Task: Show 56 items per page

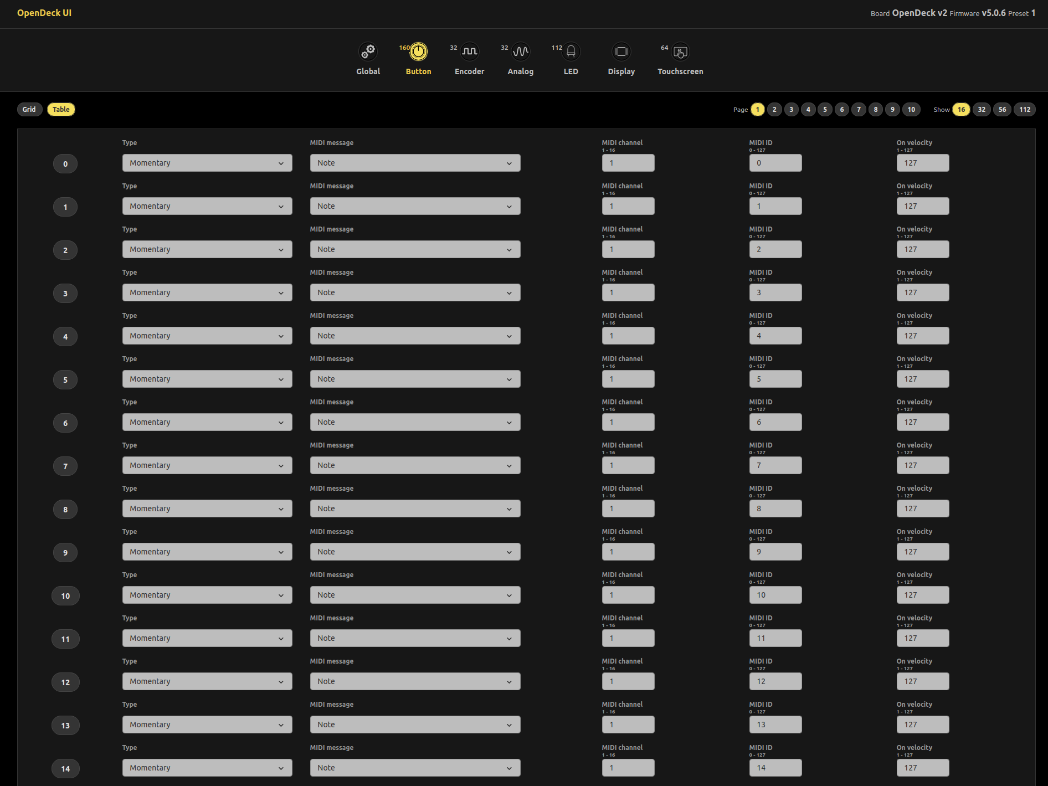Action: [x=1002, y=110]
